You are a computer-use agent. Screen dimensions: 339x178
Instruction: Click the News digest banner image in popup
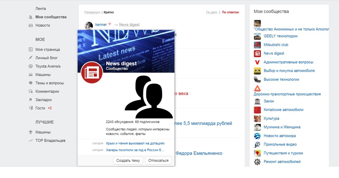click(x=126, y=51)
